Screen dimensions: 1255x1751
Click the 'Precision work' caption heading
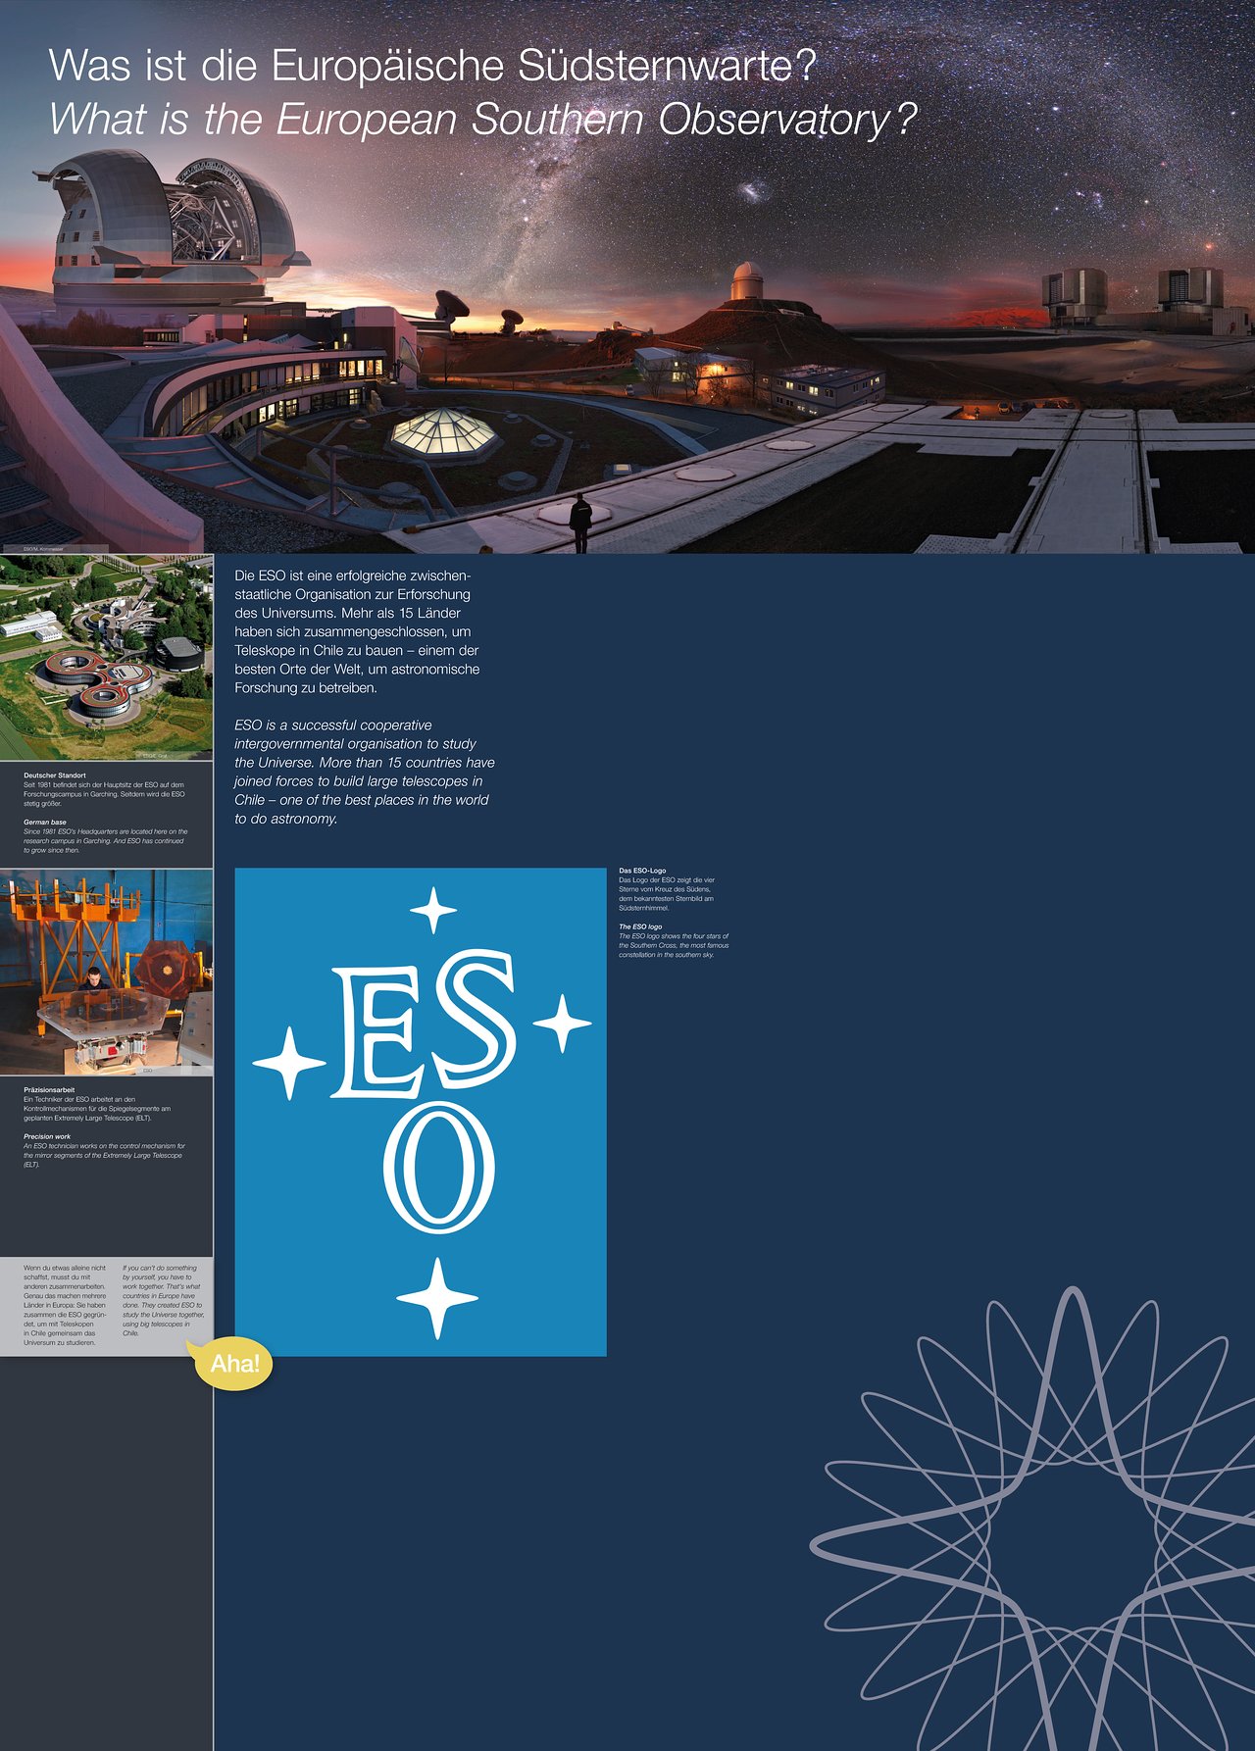pos(47,1136)
